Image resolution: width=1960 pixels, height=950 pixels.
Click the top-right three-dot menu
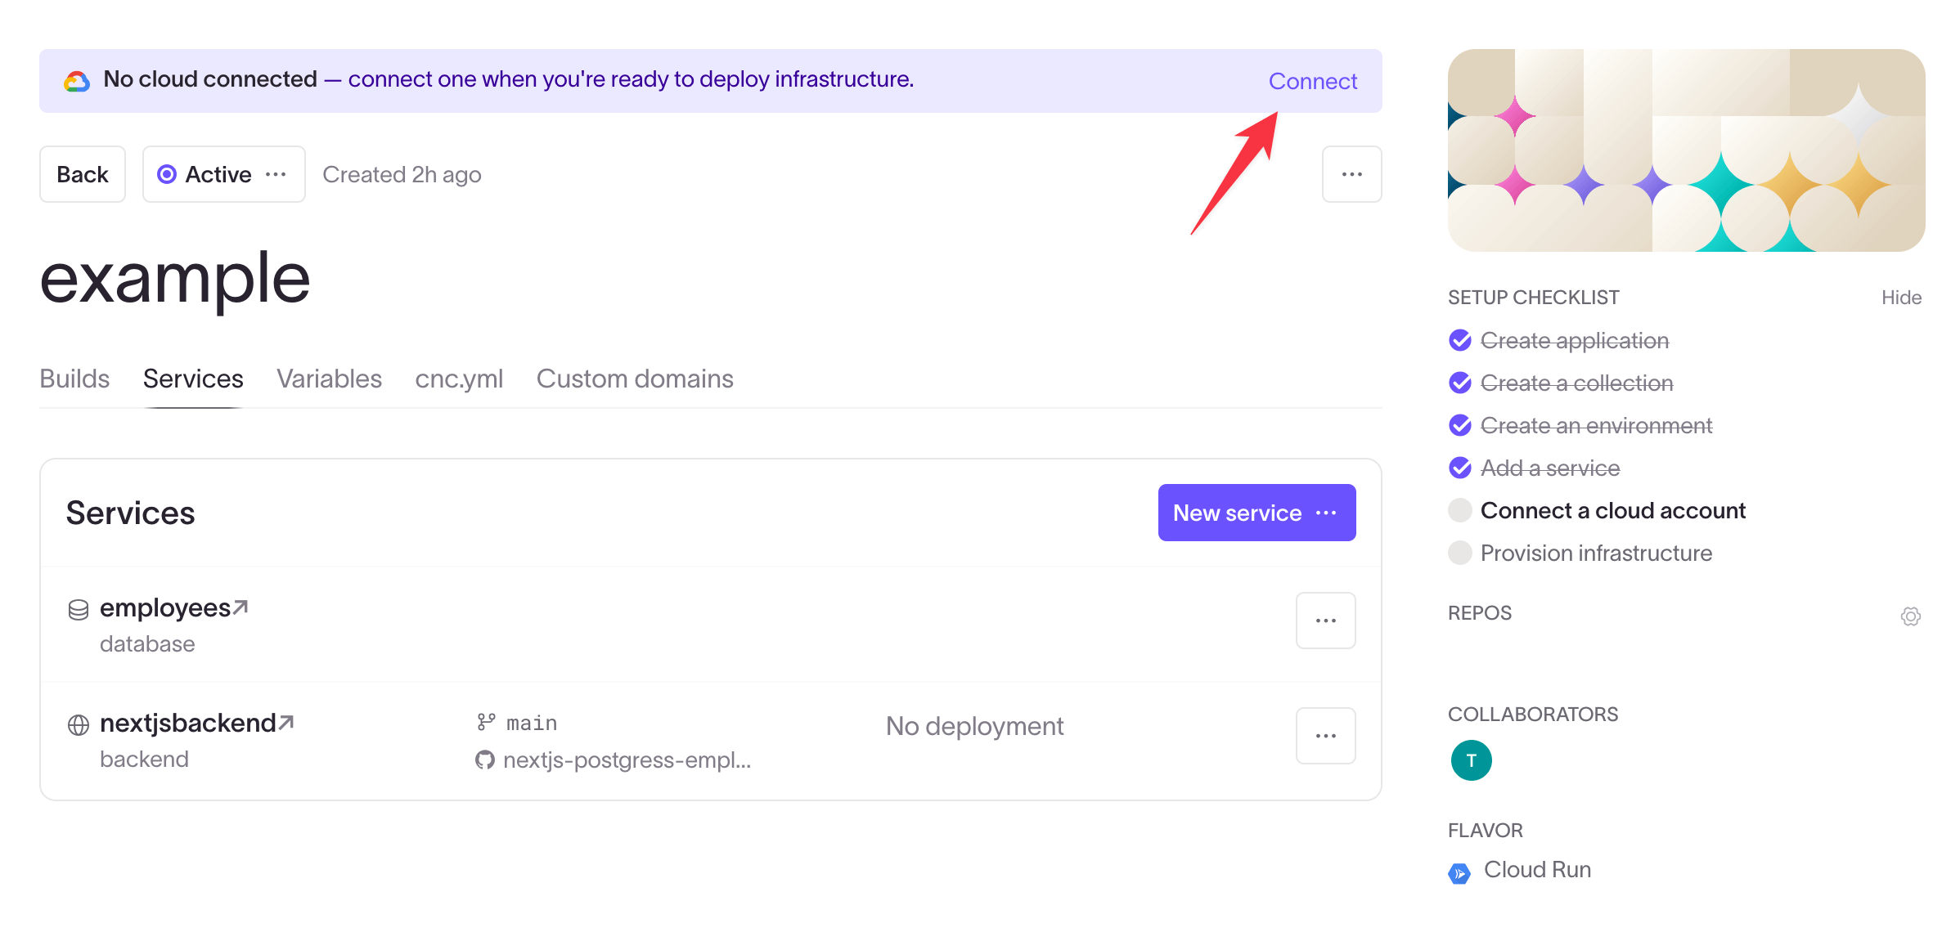1351,174
